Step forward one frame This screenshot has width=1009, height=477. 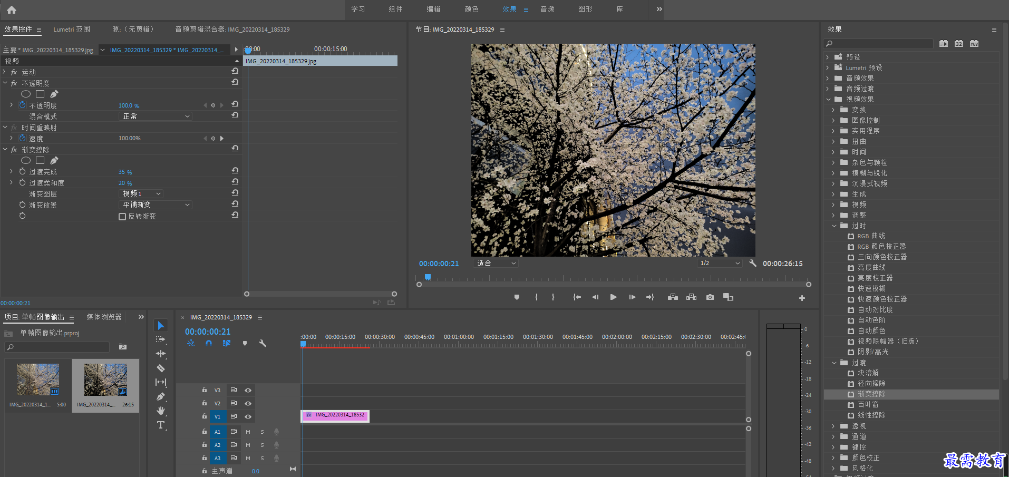point(632,297)
